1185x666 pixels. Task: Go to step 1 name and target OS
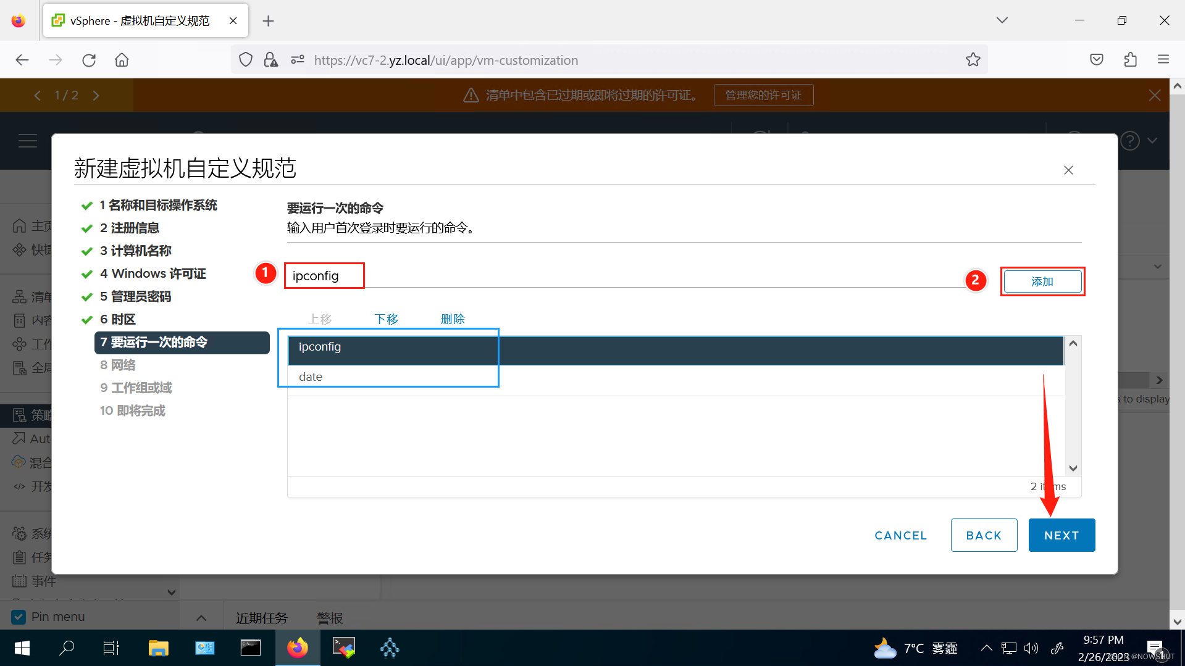pyautogui.click(x=158, y=205)
